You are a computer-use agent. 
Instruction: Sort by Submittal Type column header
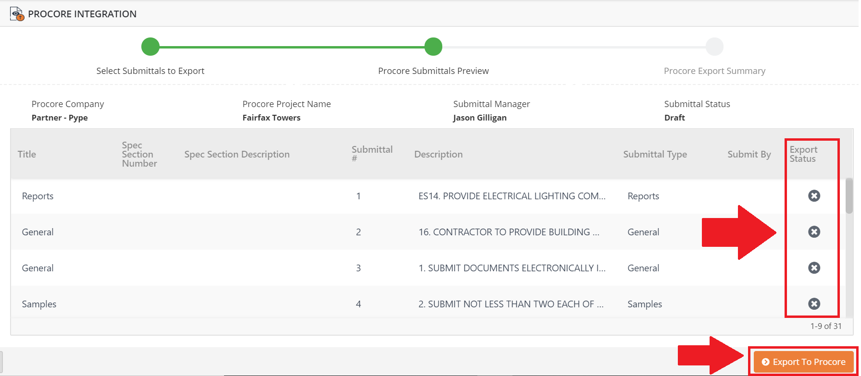[655, 154]
